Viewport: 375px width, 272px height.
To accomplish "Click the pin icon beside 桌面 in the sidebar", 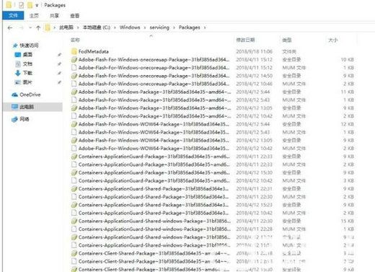I will [x=59, y=55].
